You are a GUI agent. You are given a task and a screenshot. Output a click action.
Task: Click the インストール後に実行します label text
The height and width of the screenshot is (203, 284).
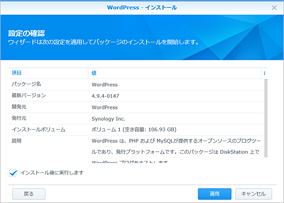pyautogui.click(x=52, y=173)
